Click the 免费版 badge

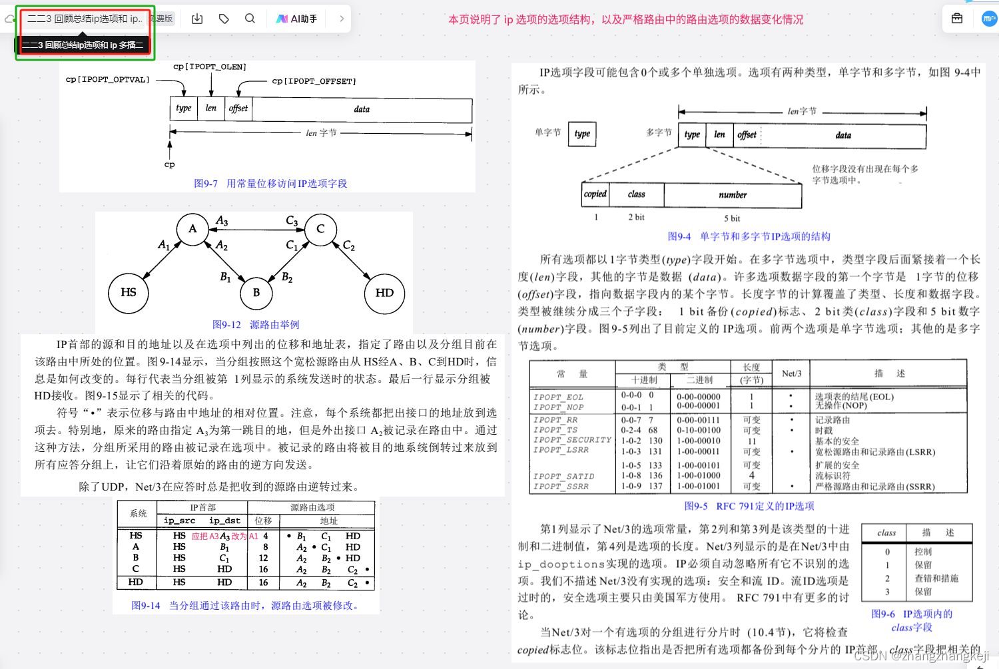click(162, 19)
